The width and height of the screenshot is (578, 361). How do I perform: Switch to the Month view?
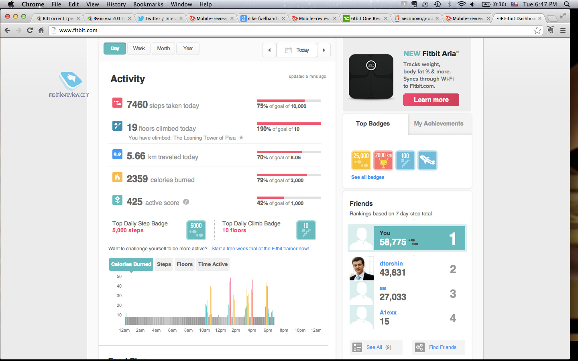pyautogui.click(x=163, y=49)
